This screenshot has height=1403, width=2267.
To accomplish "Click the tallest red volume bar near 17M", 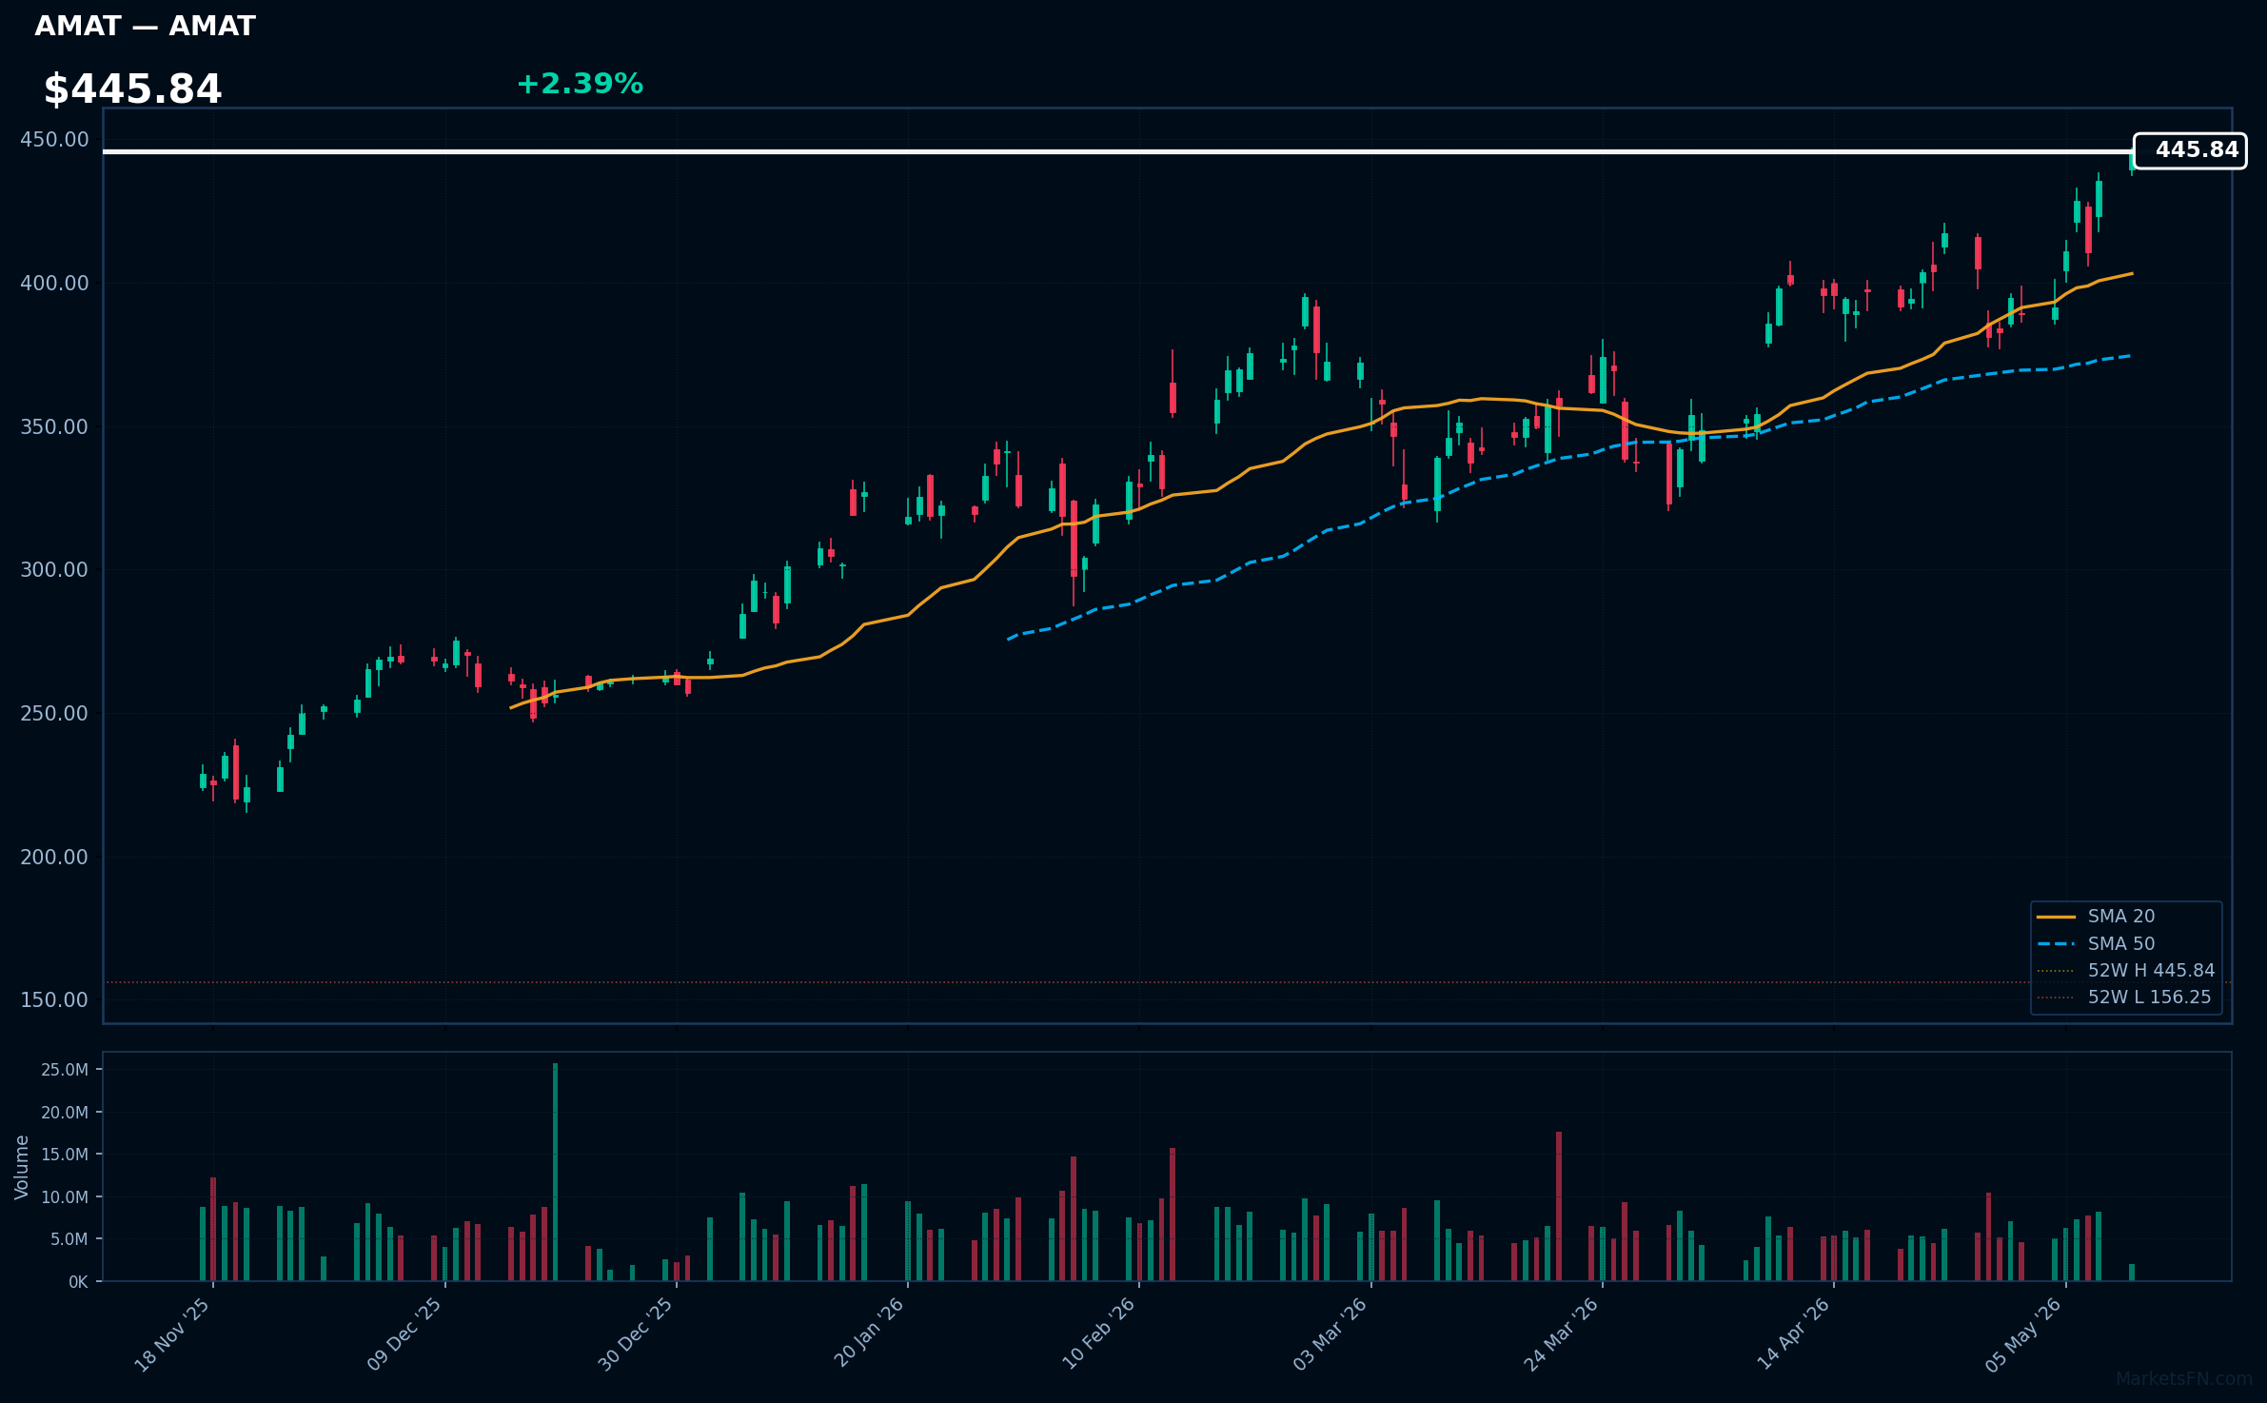I will [1558, 1206].
